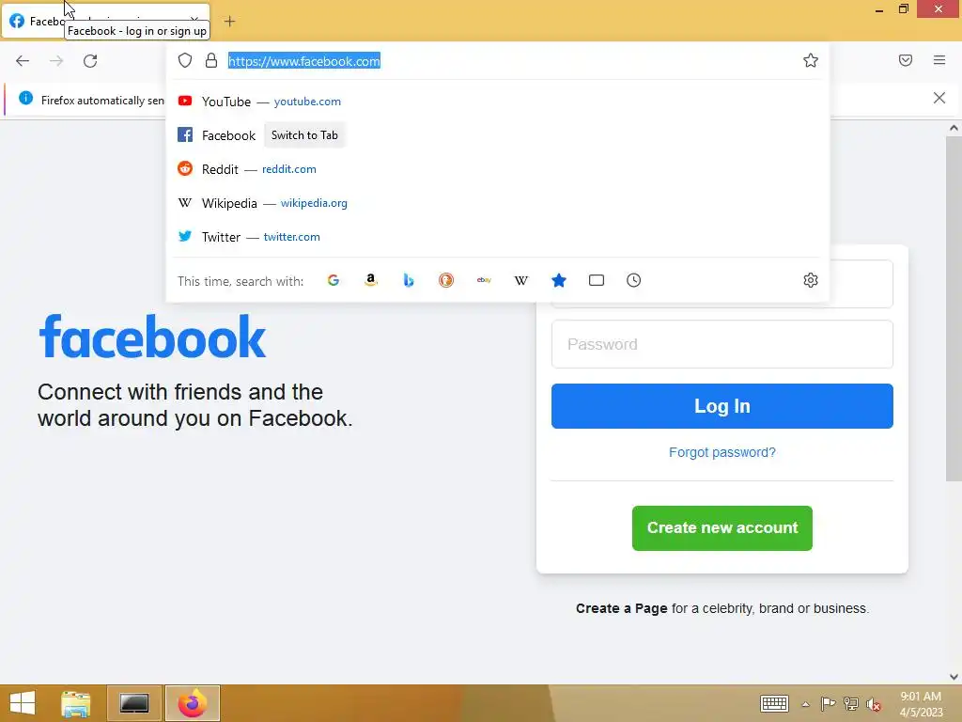Search this time with Amazon icon

(x=370, y=280)
